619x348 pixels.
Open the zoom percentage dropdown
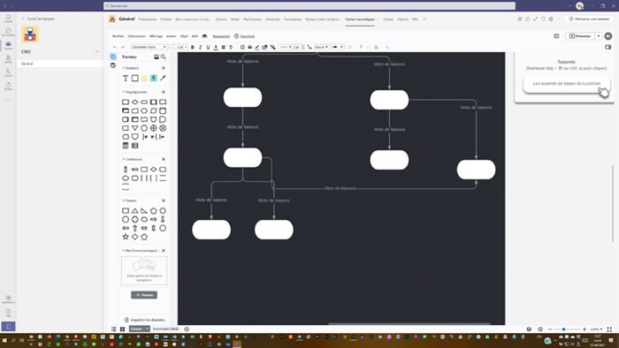click(597, 329)
